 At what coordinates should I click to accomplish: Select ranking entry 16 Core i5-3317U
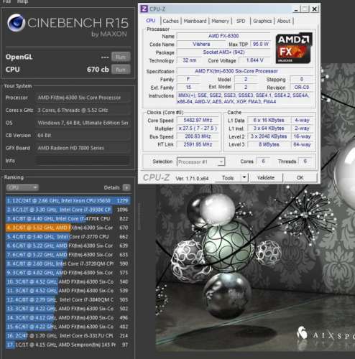(x=68, y=336)
